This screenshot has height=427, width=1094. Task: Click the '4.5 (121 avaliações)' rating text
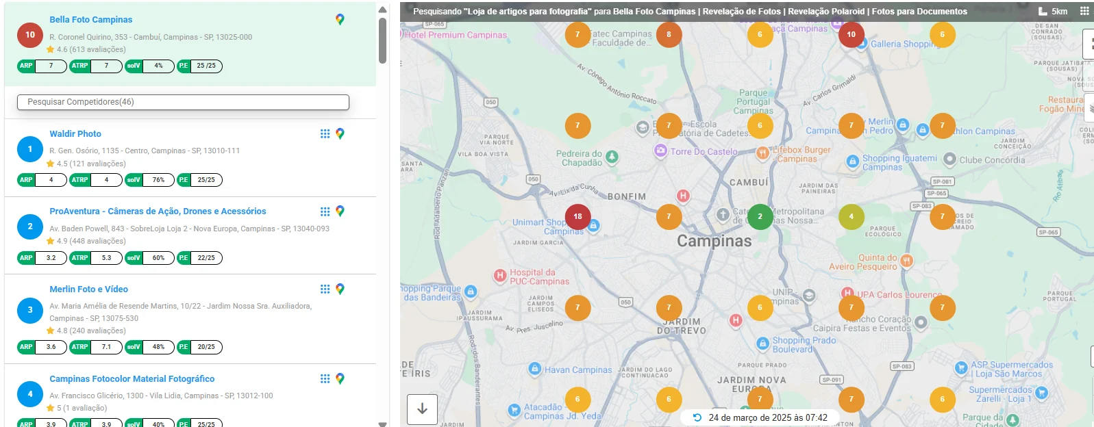[x=91, y=164]
